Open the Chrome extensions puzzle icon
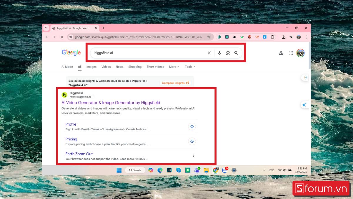353x199 pixels. [272, 37]
